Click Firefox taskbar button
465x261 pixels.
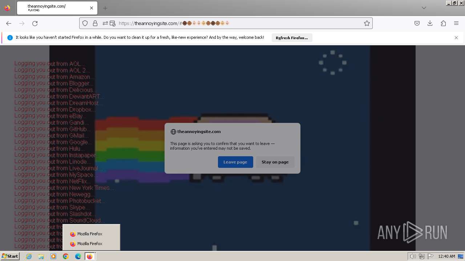coord(90,256)
